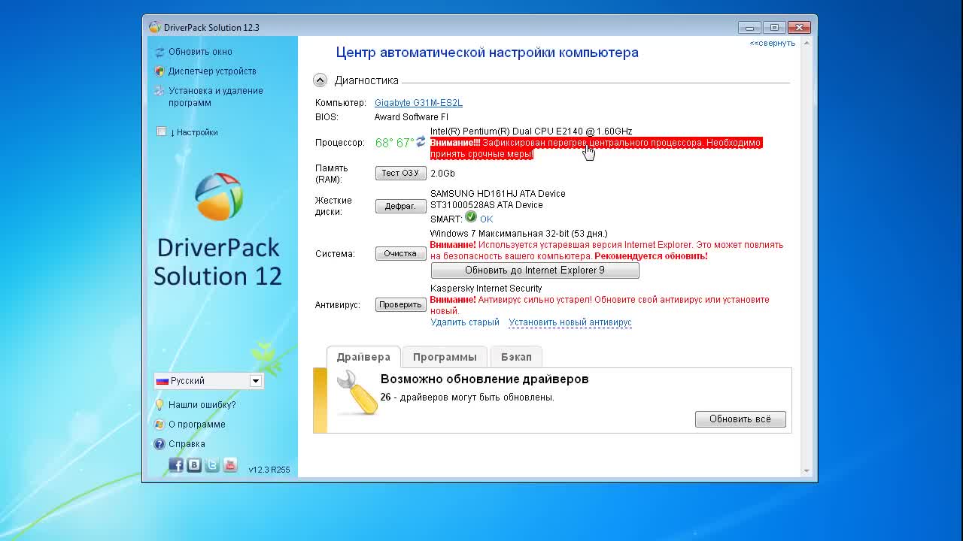The width and height of the screenshot is (963, 541).
Task: Click the wrench icon in drivers panel
Action: tap(357, 392)
